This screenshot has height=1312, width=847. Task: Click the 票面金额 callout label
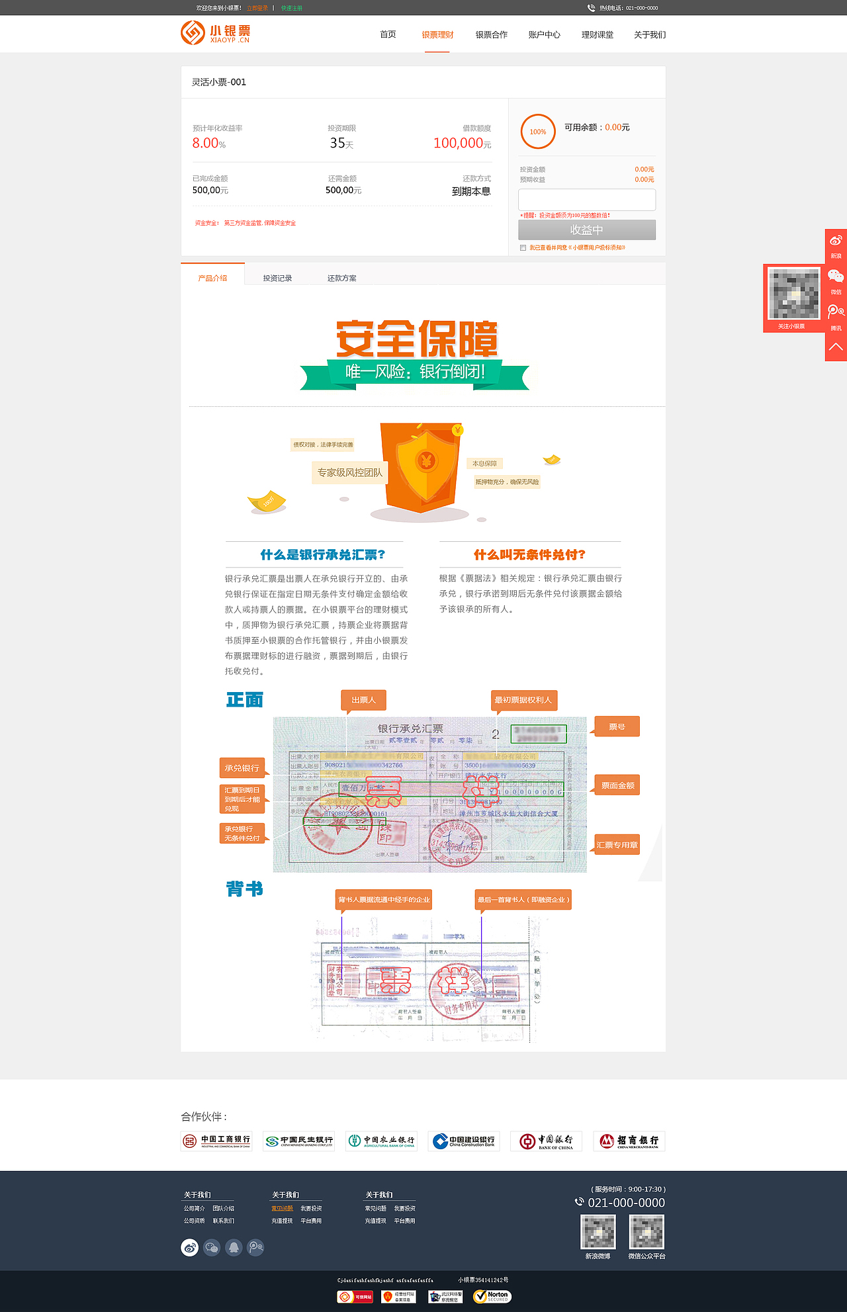[617, 785]
